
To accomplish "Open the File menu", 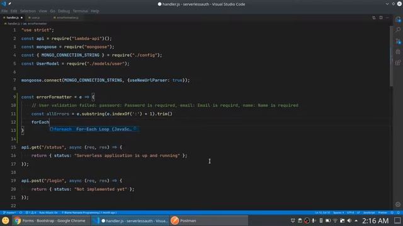I will pyautogui.click(x=4, y=11).
